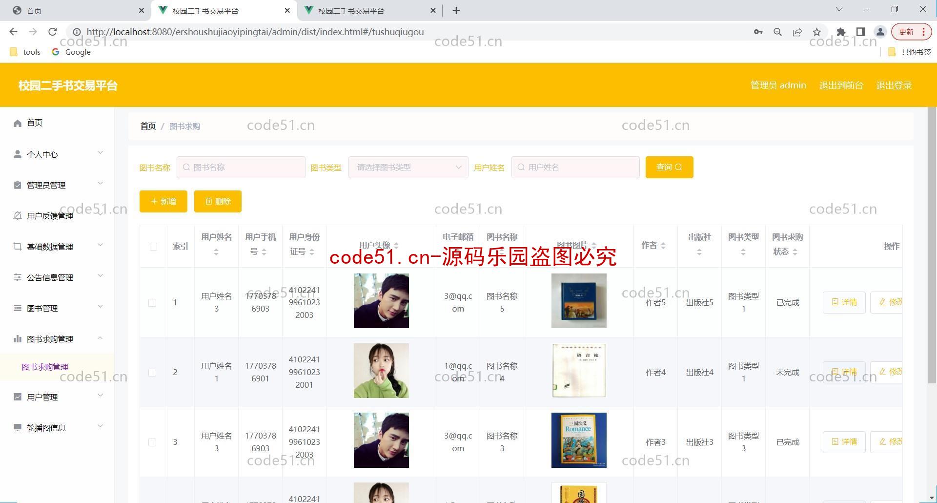937x503 pixels.
Task: Open 三国演义 book cover thumbnail in row 3
Action: point(579,440)
